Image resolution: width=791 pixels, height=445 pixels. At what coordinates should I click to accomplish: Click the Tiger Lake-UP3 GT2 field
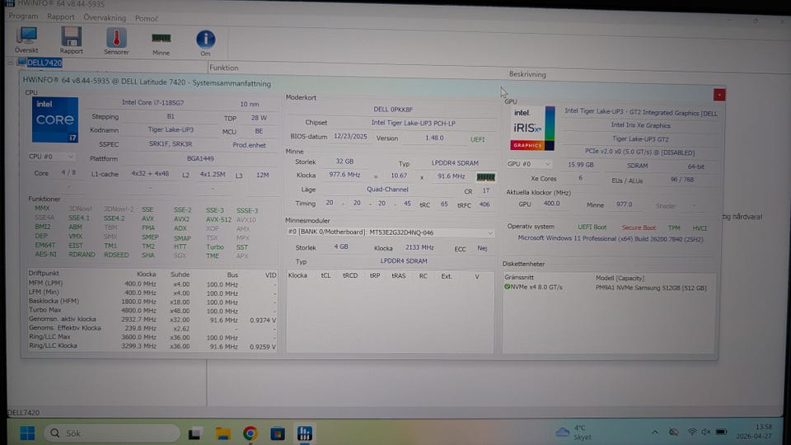tap(640, 138)
